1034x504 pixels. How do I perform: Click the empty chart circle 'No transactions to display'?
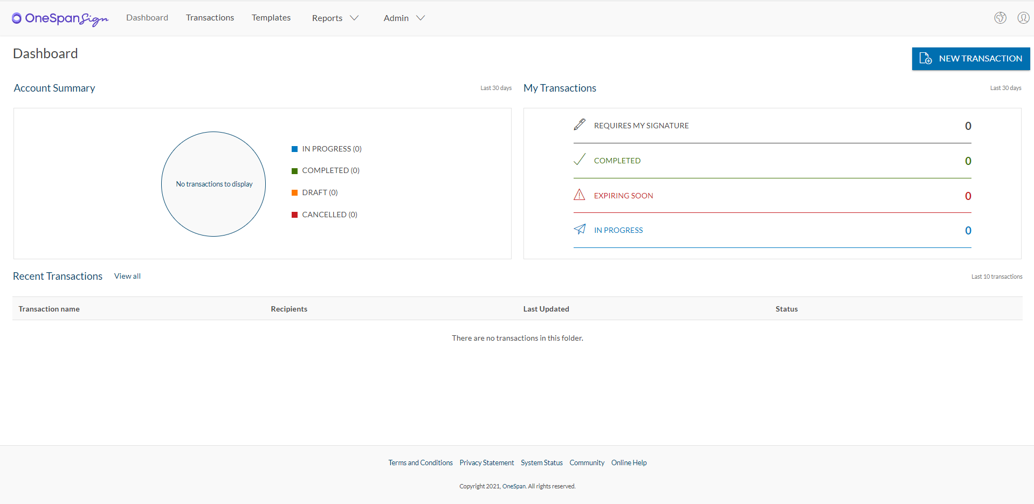[x=213, y=184]
